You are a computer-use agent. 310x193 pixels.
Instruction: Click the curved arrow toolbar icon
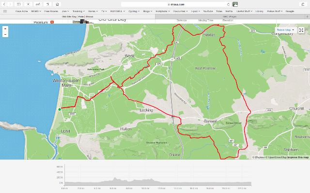[x=47, y=4]
